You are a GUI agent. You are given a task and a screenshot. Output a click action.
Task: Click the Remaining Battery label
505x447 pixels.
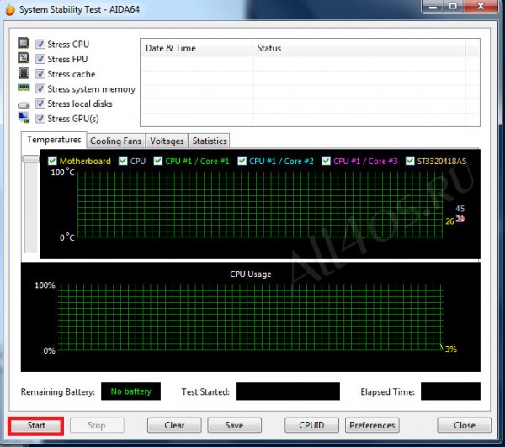point(58,392)
